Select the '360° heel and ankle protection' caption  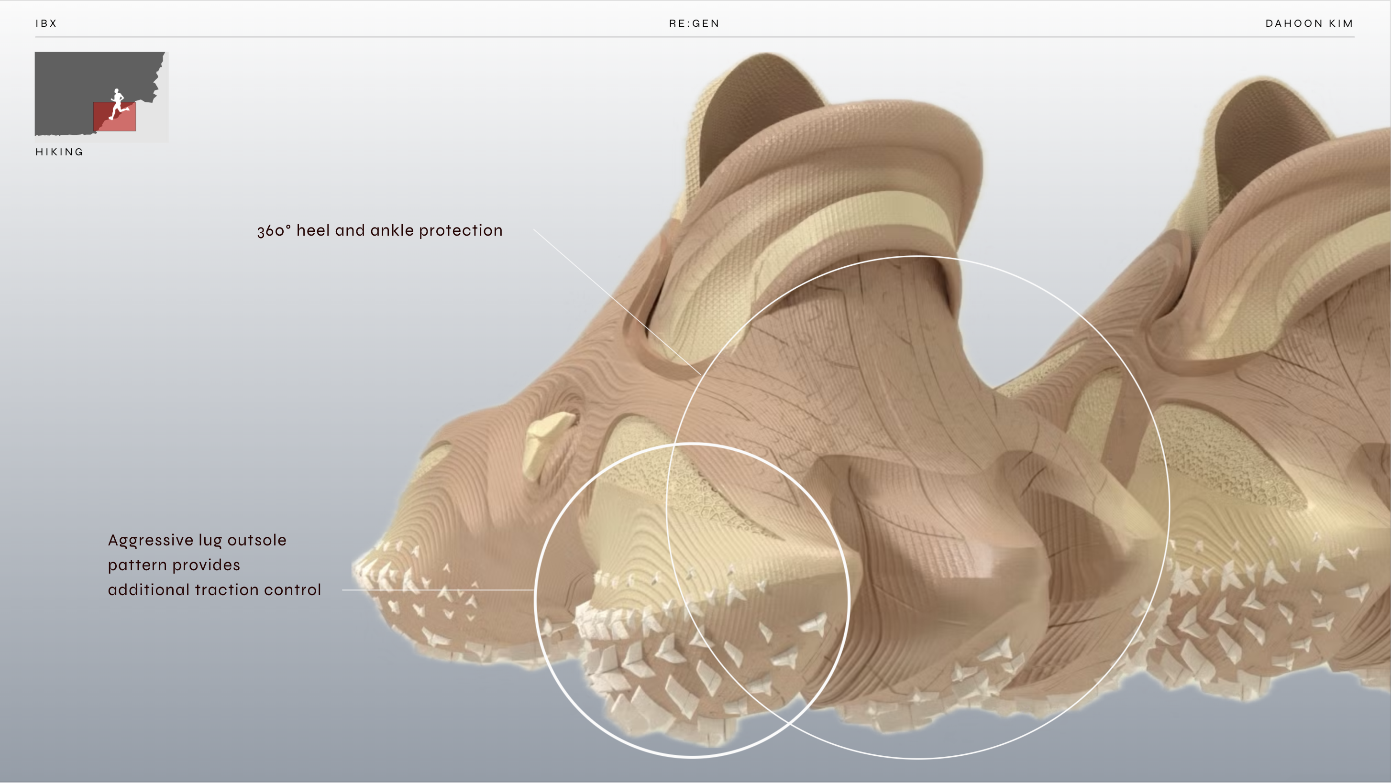coord(380,230)
